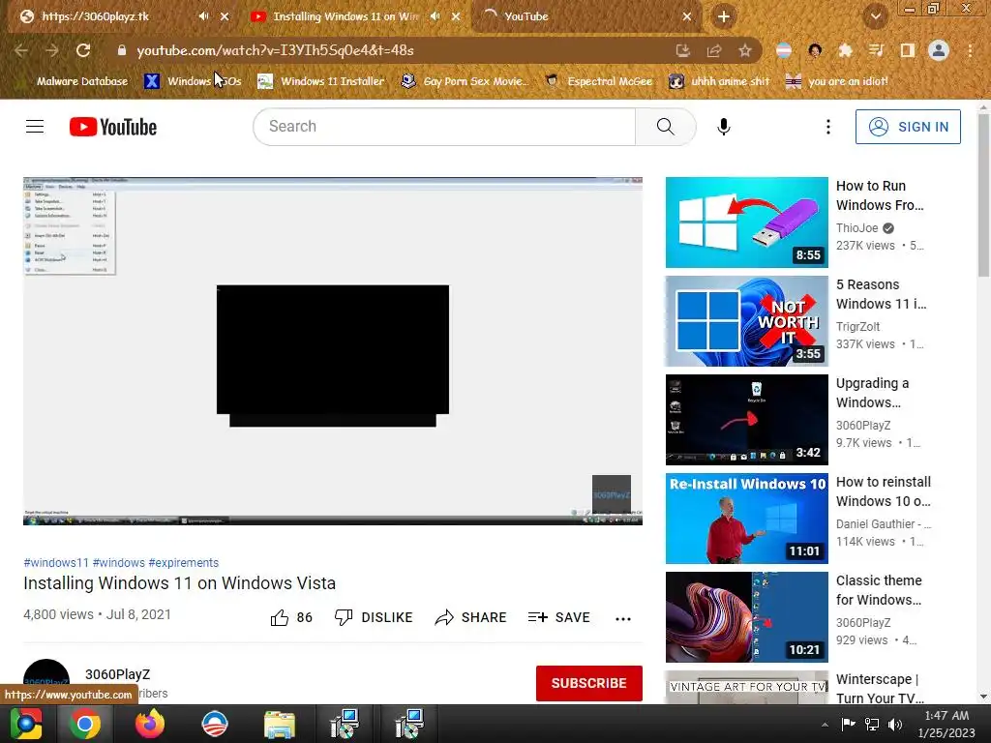Click the SIGN IN button
This screenshot has height=743, width=991.
click(908, 127)
